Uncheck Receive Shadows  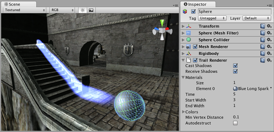pyautogui.click(x=235, y=71)
